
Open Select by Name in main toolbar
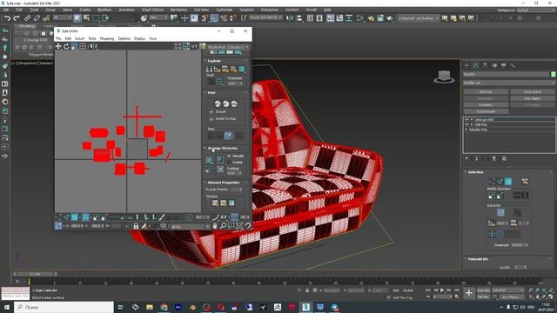(x=86, y=17)
